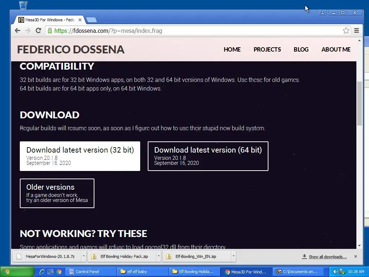This screenshot has width=369, height=277.
Task: Open the Older versions button
Action: pos(57,193)
